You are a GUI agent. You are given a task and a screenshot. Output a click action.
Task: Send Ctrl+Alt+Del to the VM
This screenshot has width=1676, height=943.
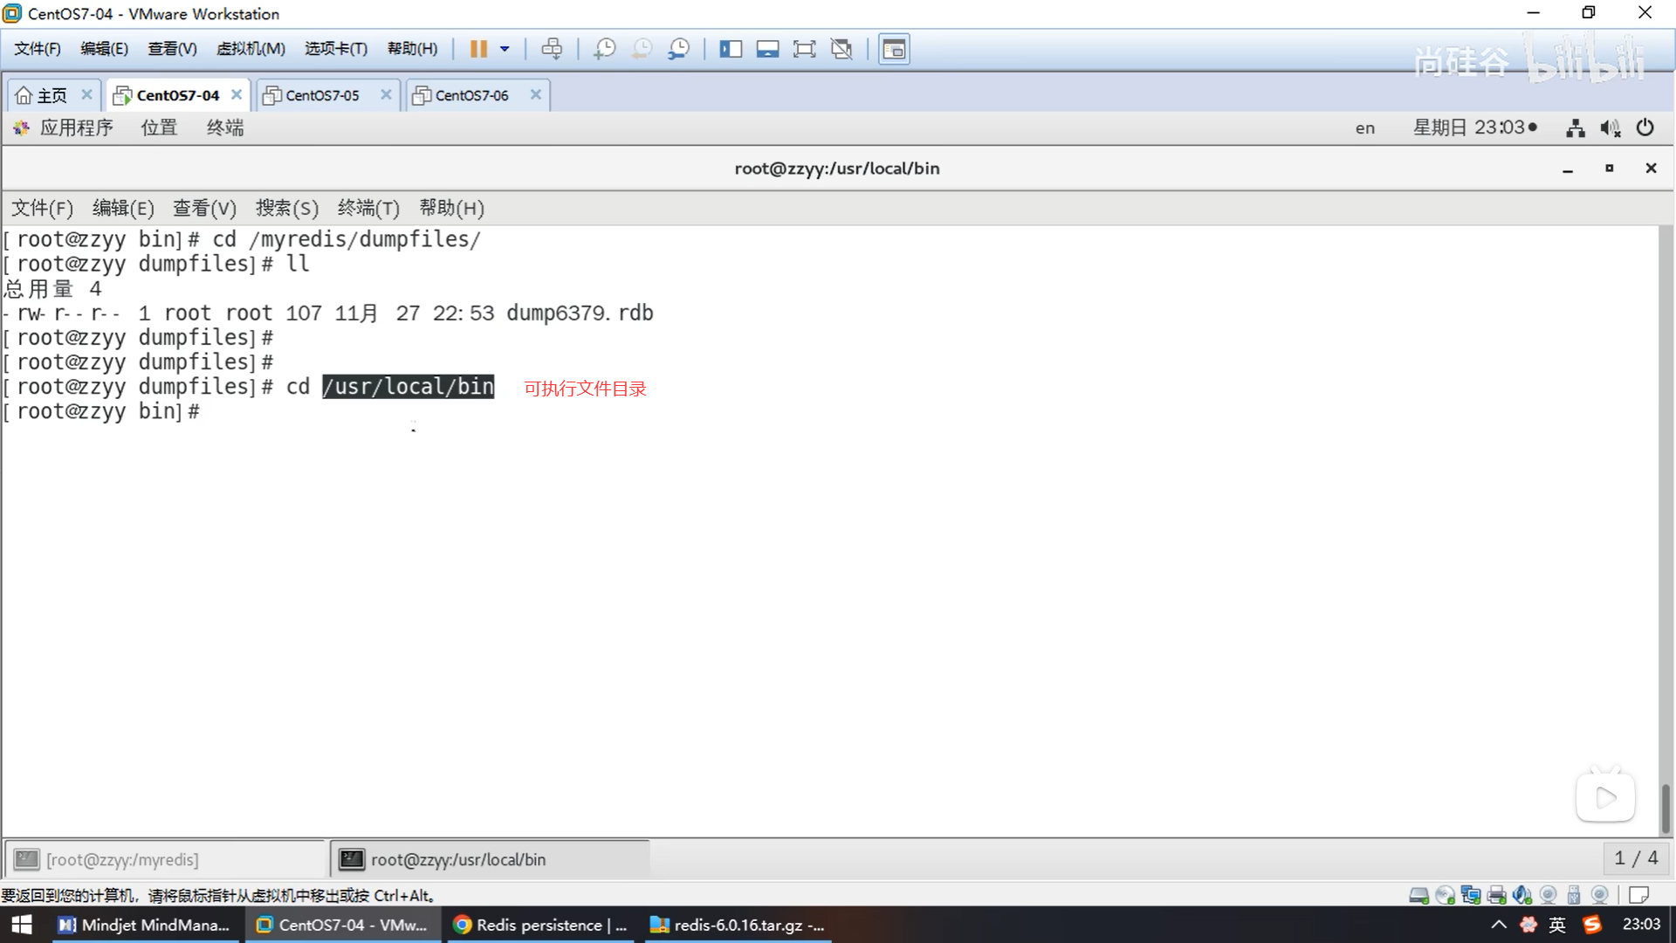pyautogui.click(x=552, y=49)
